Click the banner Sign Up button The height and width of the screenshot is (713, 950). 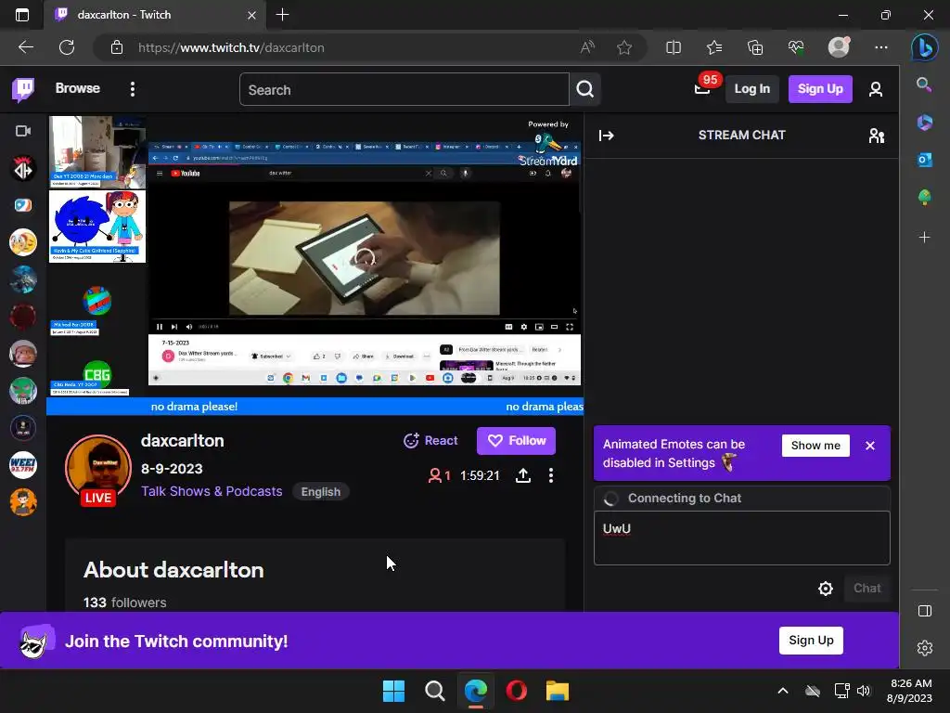pyautogui.click(x=811, y=641)
